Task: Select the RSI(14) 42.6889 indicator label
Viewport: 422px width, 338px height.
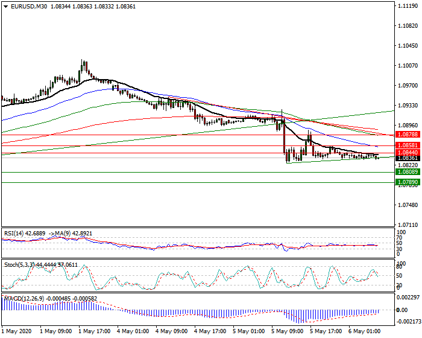Action: pyautogui.click(x=25, y=234)
